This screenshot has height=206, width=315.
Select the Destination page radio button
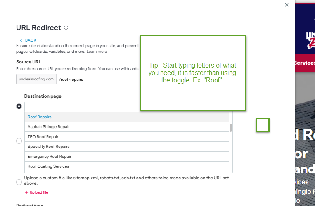click(19, 106)
